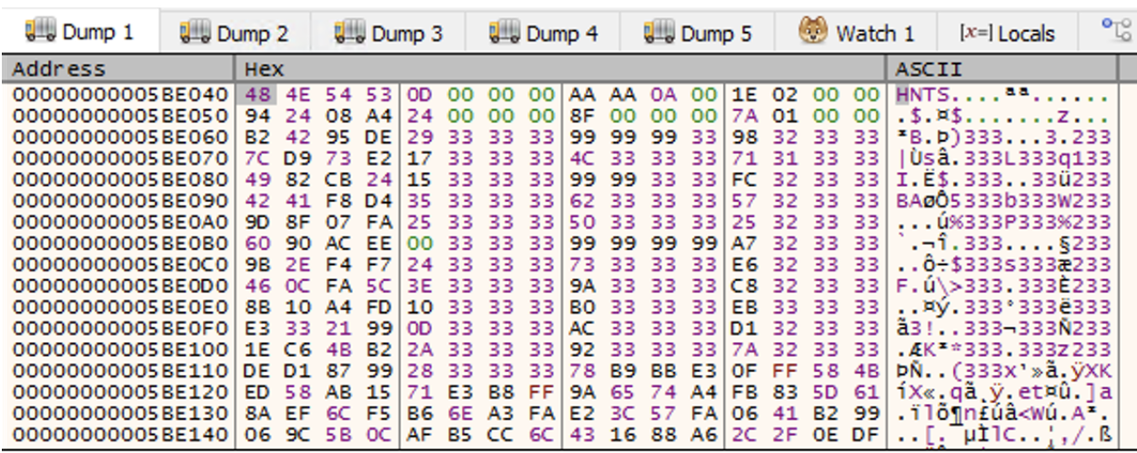
Task: Click ASCII text in row 5BE070
Action: click(x=1004, y=157)
